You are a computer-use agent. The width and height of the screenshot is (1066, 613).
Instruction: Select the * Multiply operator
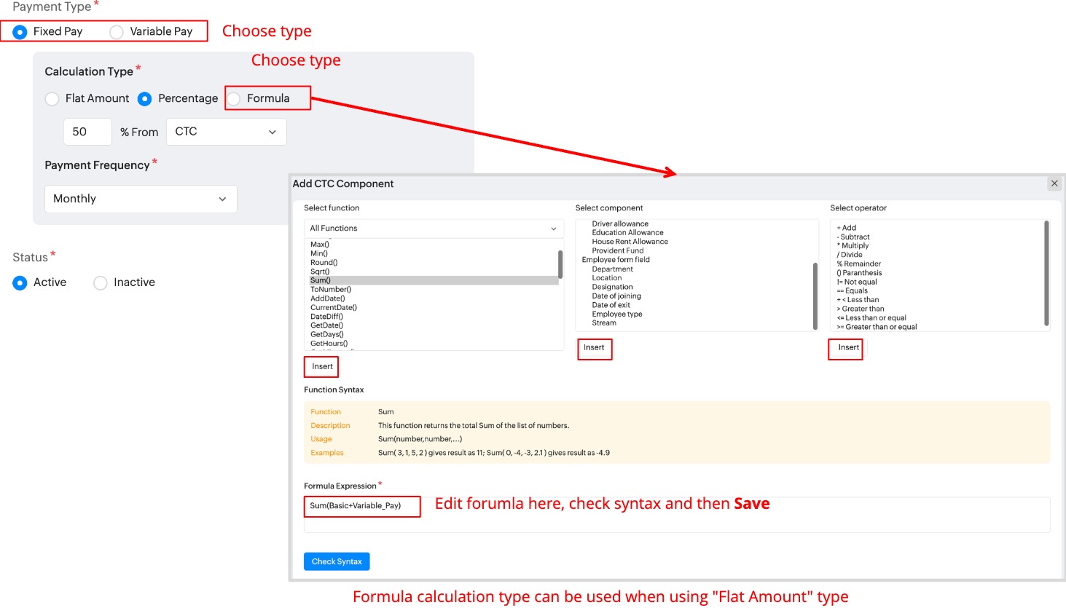(x=853, y=246)
